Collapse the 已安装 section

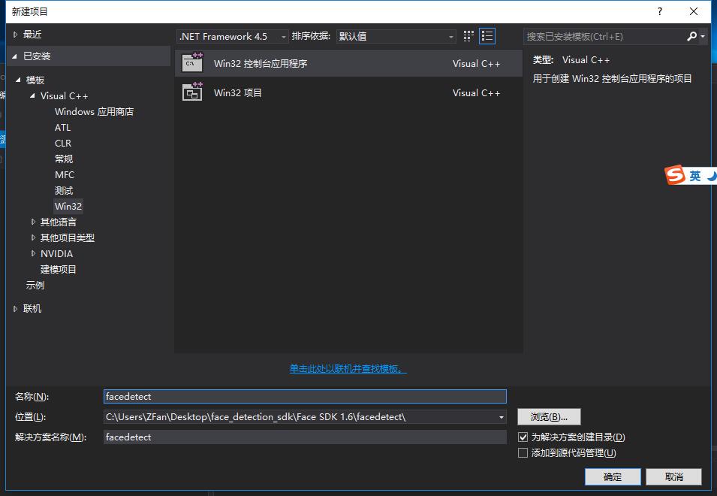click(x=15, y=56)
